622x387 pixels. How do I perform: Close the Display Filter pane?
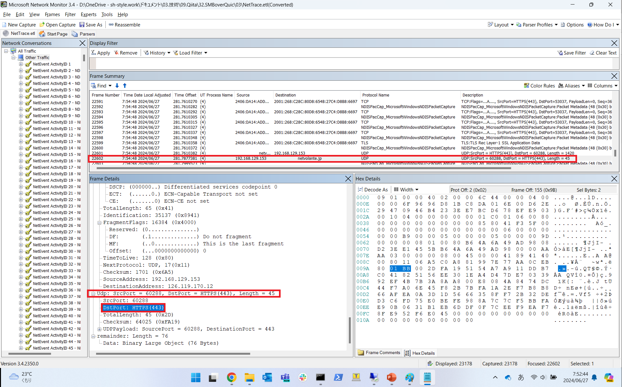click(x=614, y=43)
